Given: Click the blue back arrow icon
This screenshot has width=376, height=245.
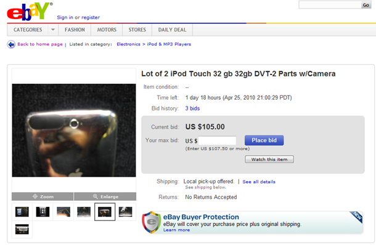Looking at the screenshot, I should 11,44.
